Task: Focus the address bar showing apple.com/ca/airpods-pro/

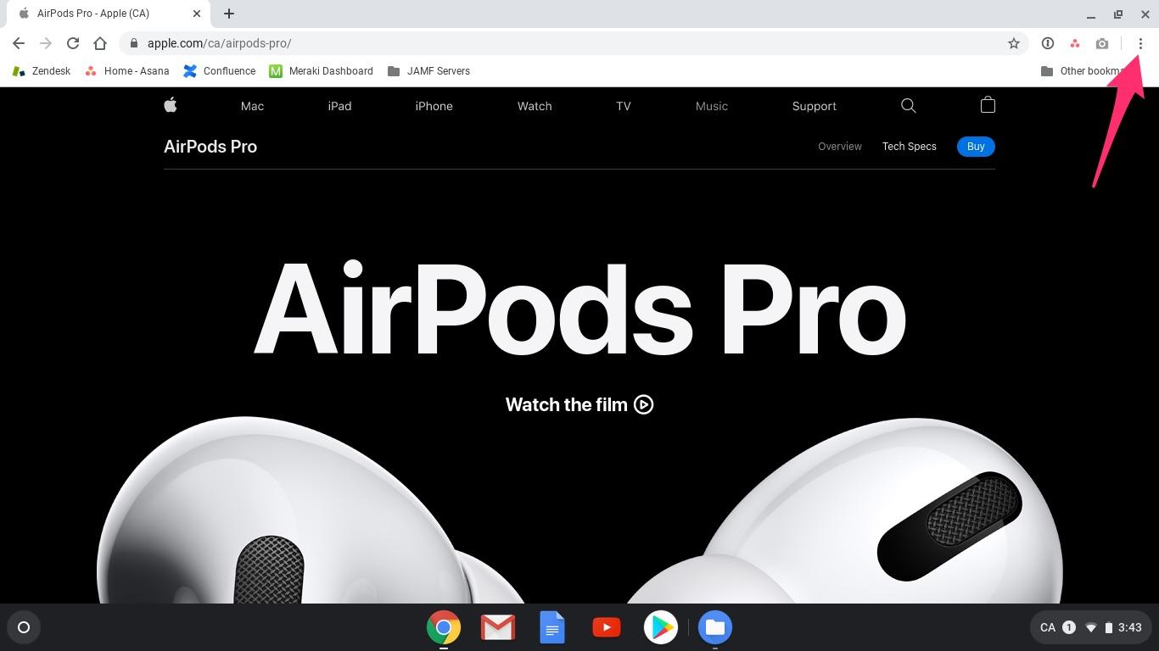Action: tap(574, 43)
